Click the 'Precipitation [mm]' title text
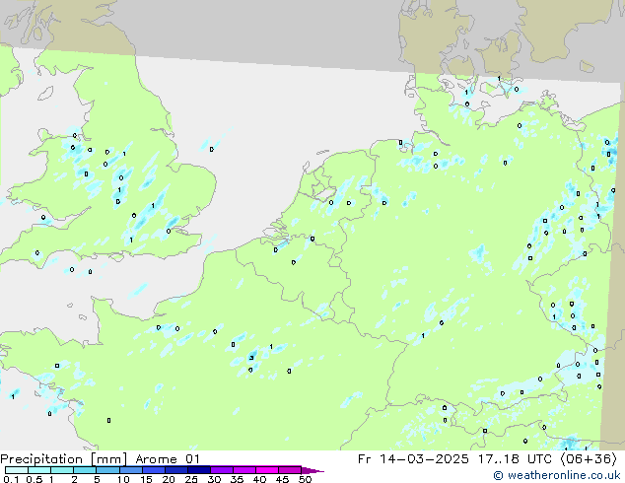 tap(64, 459)
